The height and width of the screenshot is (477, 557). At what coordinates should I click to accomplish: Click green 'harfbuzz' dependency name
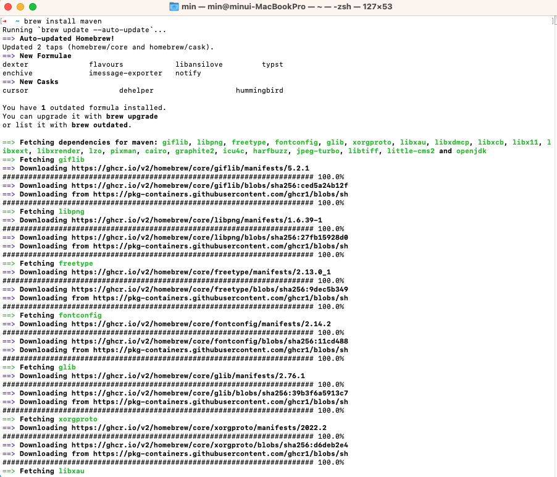coord(270,151)
